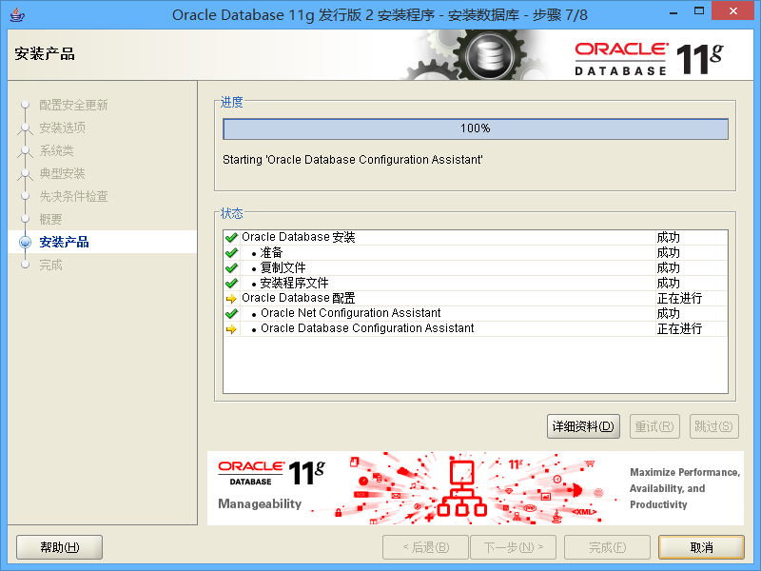
Task: Select 配置安全更新 step in sidebar
Action: click(73, 105)
